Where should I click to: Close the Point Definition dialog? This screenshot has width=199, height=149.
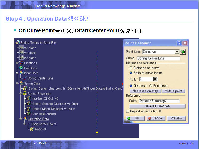tap(185, 43)
